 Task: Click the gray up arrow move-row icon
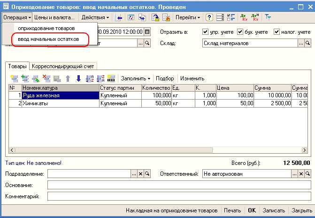tap(68, 78)
